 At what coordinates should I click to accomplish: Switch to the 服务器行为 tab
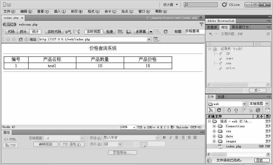(x=240, y=27)
